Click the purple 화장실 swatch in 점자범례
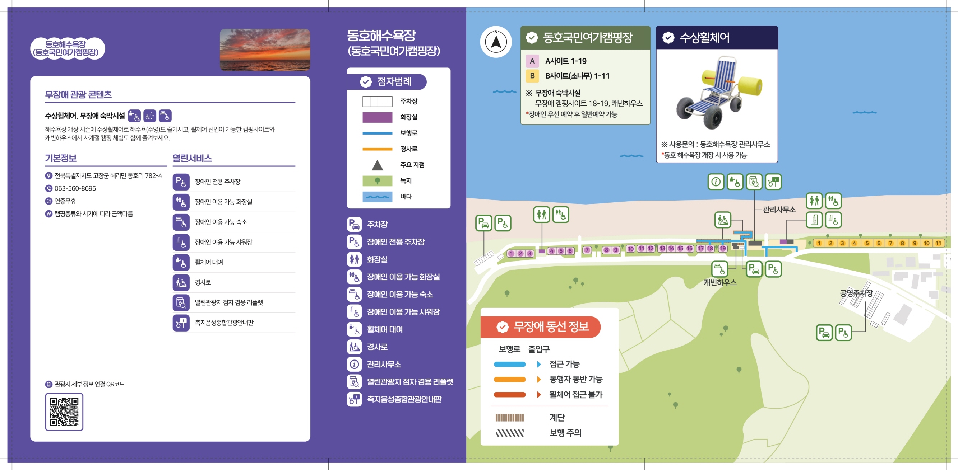The width and height of the screenshot is (958, 470). [377, 117]
